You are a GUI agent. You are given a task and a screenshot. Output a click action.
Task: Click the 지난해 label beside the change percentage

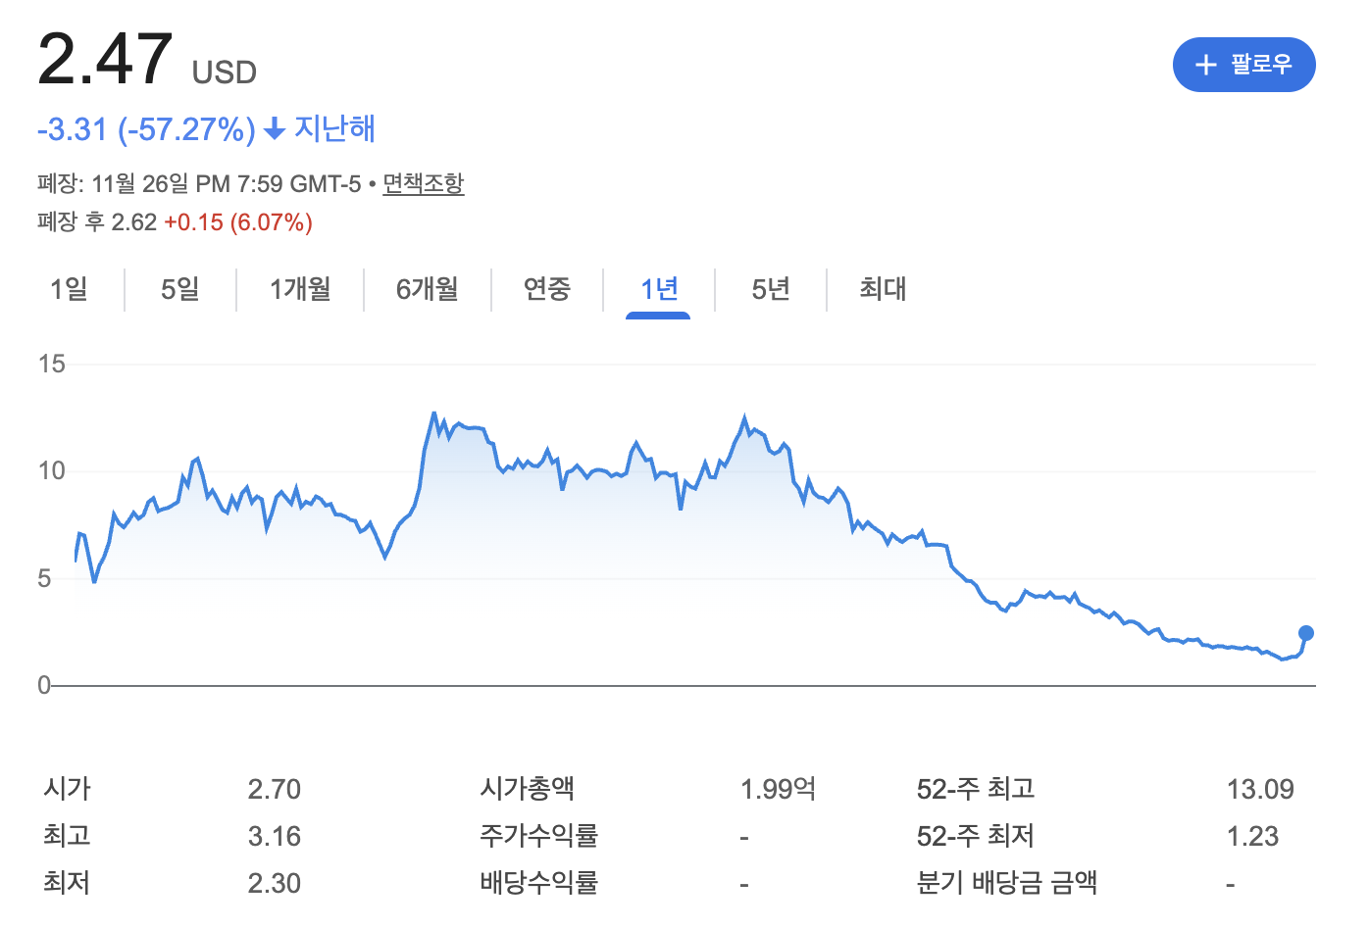click(x=335, y=128)
